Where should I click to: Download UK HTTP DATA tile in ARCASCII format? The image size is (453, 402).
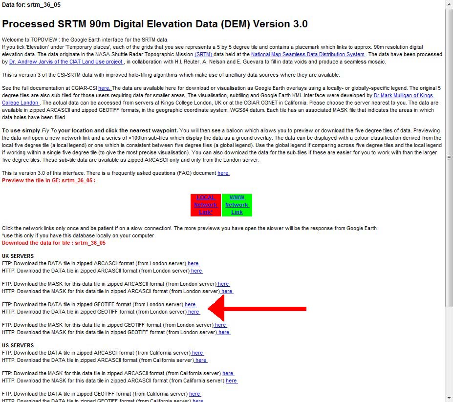196,271
